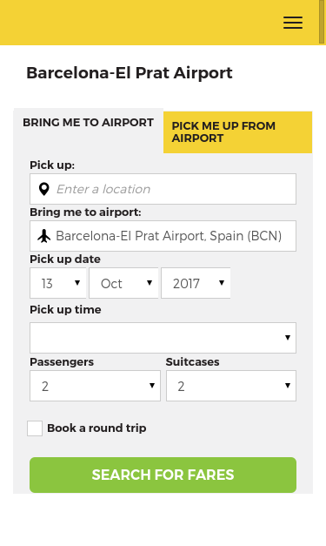Open the year dropdown showing 2017
The width and height of the screenshot is (326, 546).
click(196, 283)
